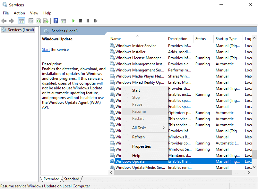
Task: Click the Start the service link
Action: coord(46,49)
